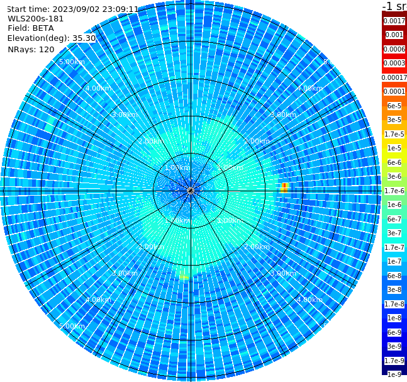Select the WLS200s-181 instrument label
This screenshot has height=382, width=407.
36,19
